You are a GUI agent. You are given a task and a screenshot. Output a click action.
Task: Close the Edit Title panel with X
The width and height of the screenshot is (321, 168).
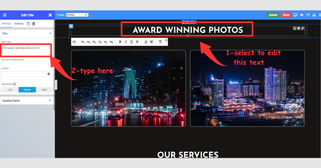(x=50, y=15)
